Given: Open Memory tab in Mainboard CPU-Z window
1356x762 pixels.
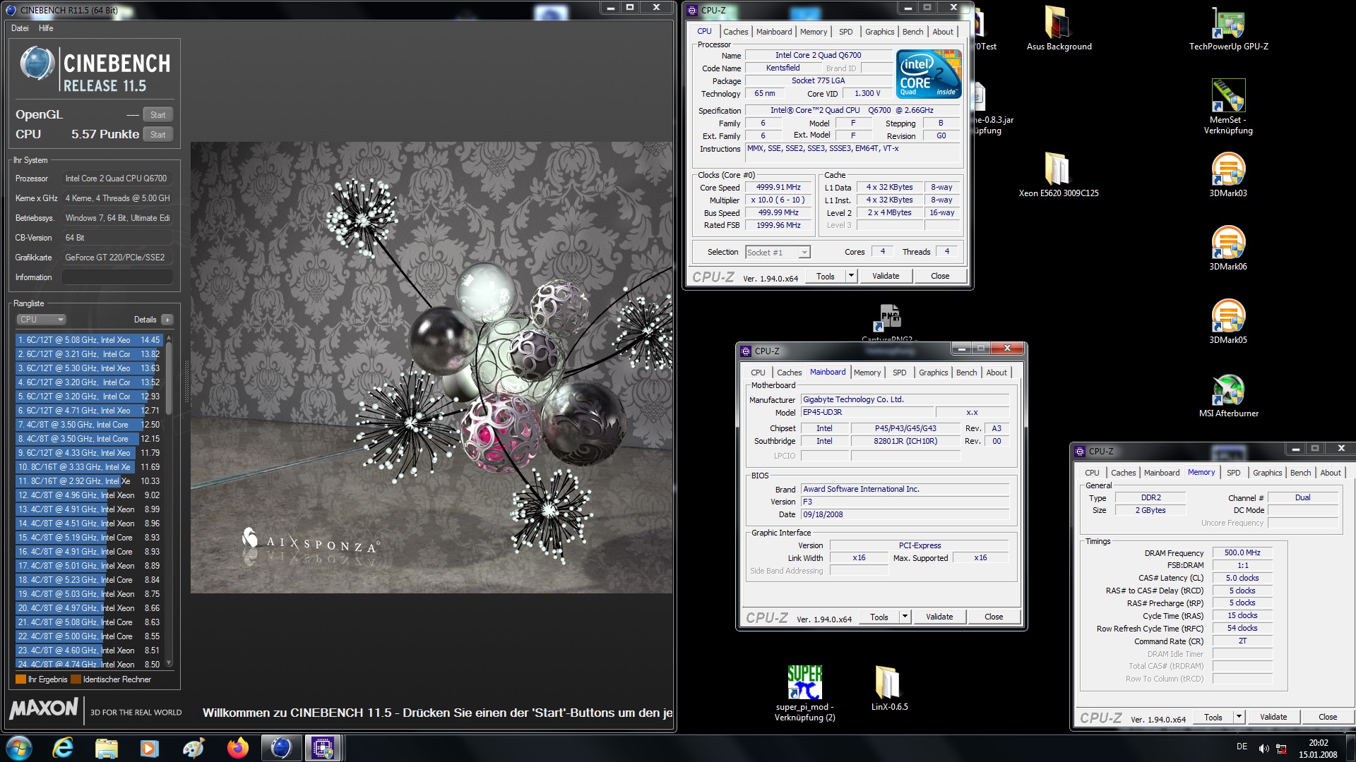Looking at the screenshot, I should click(x=867, y=373).
